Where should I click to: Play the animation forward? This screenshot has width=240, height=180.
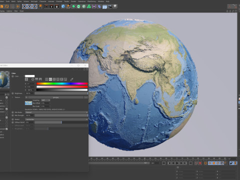(x=177, y=163)
